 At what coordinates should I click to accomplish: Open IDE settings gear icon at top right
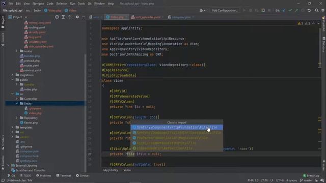323,10
